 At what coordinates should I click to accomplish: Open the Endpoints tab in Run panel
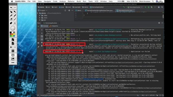point(54,26)
